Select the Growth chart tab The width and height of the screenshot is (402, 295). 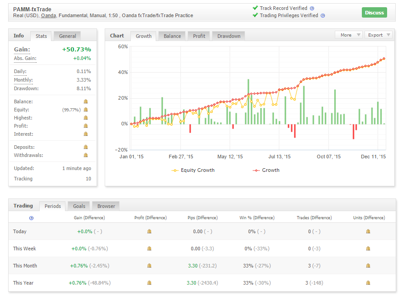[143, 36]
